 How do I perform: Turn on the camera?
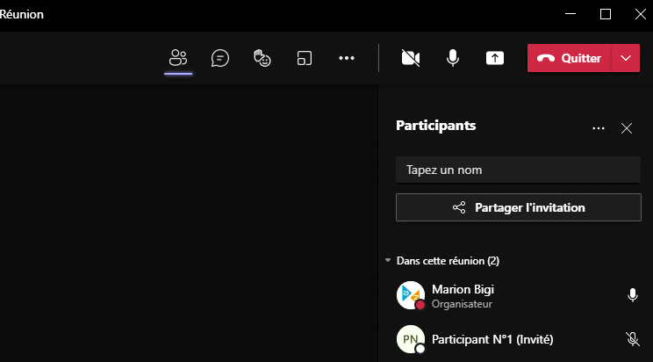(x=411, y=58)
